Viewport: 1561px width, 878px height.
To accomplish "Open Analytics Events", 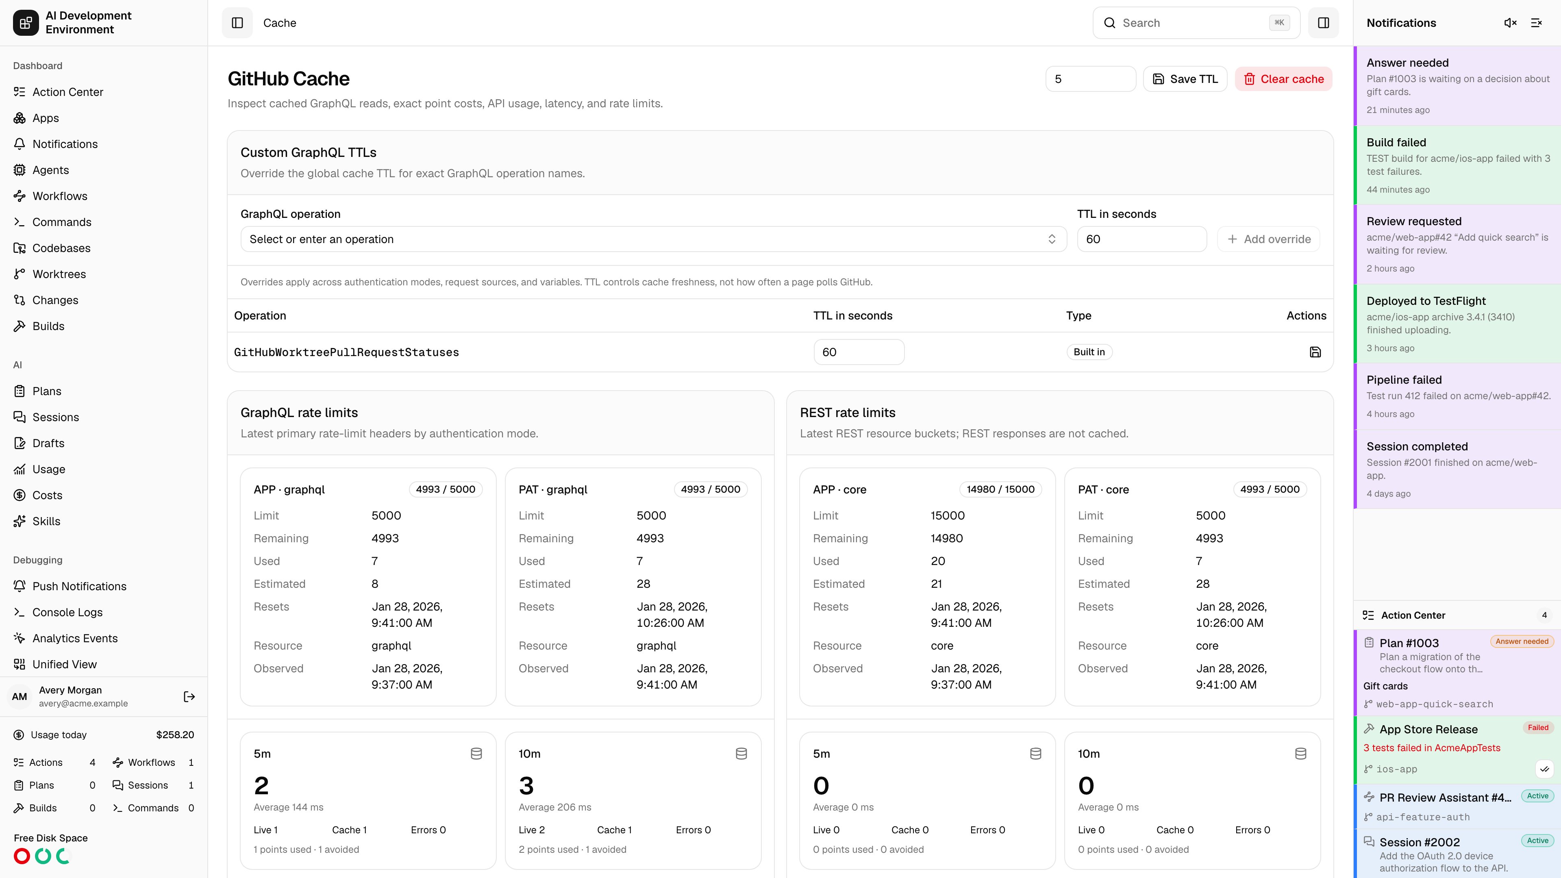I will coord(104,639).
